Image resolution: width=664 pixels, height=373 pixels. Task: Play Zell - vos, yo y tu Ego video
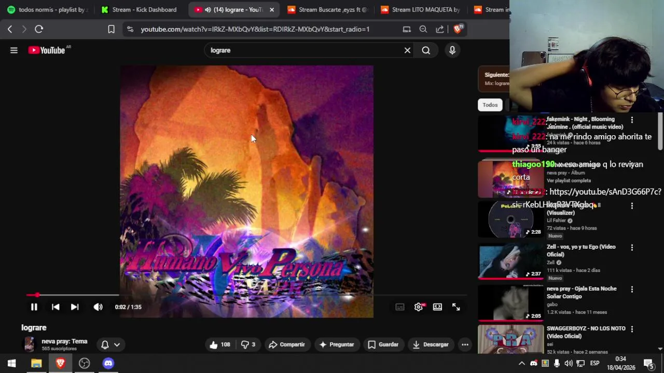pyautogui.click(x=581, y=251)
